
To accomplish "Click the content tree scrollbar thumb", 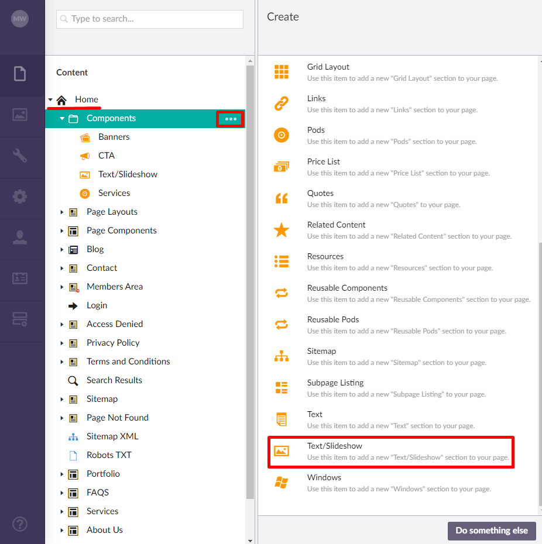I will point(250,282).
